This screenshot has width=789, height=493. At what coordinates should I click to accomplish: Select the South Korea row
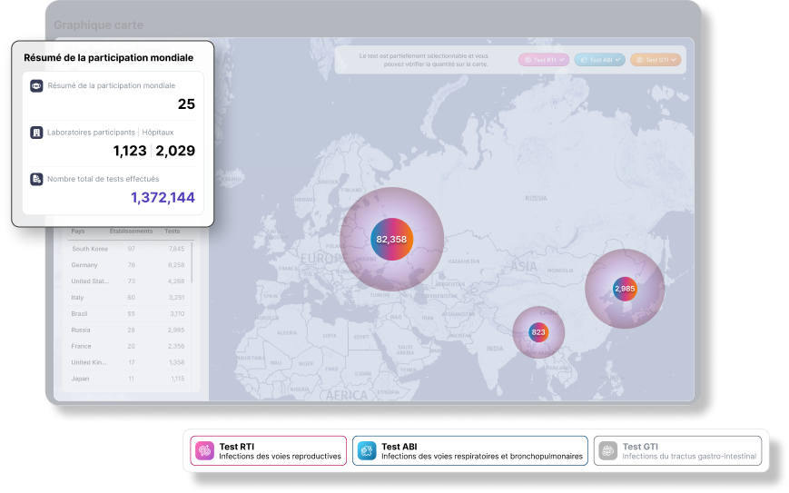128,249
